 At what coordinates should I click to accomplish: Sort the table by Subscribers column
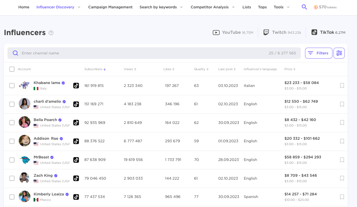(x=95, y=69)
